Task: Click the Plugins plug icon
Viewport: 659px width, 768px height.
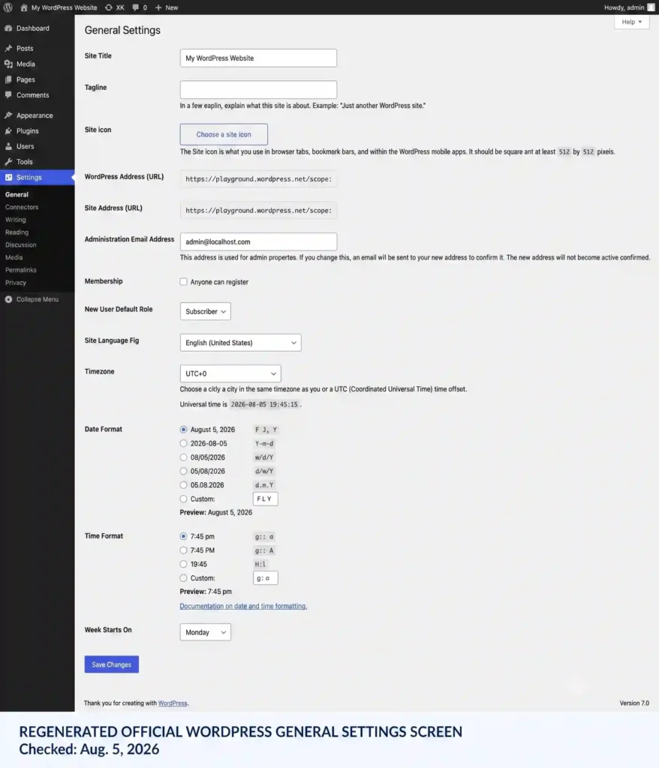Action: tap(8, 130)
